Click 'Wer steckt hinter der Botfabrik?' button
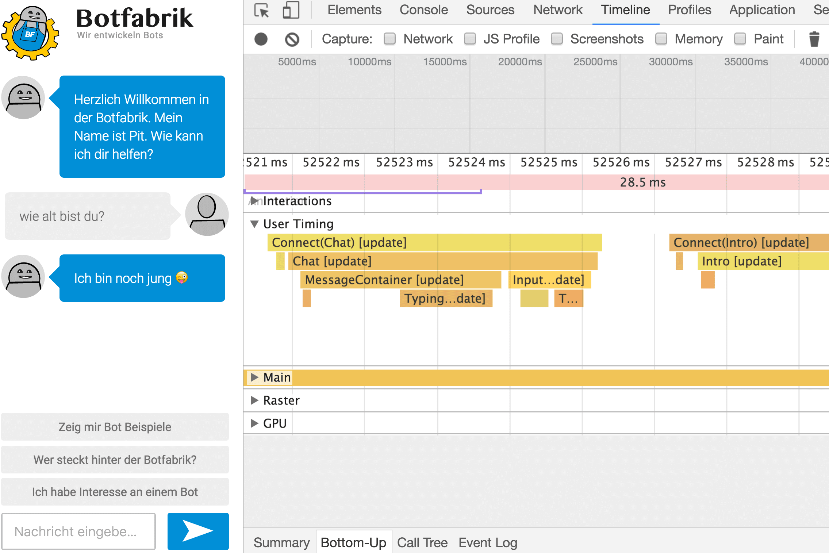The image size is (829, 553). tap(115, 460)
